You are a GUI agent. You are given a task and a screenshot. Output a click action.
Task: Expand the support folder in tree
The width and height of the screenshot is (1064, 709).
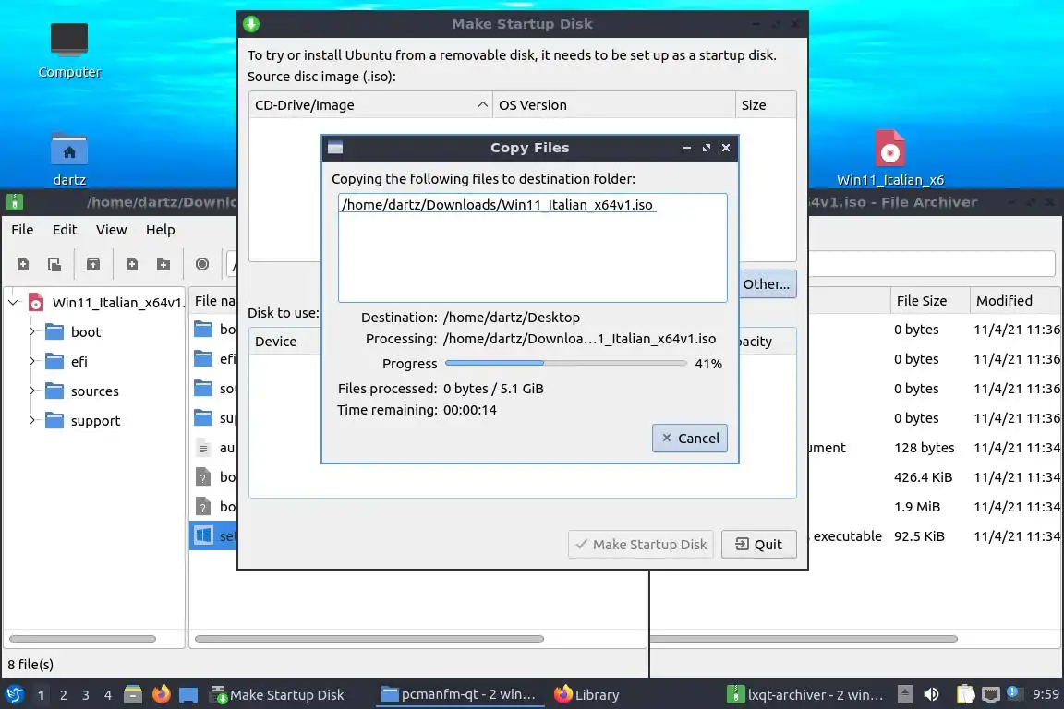point(31,420)
